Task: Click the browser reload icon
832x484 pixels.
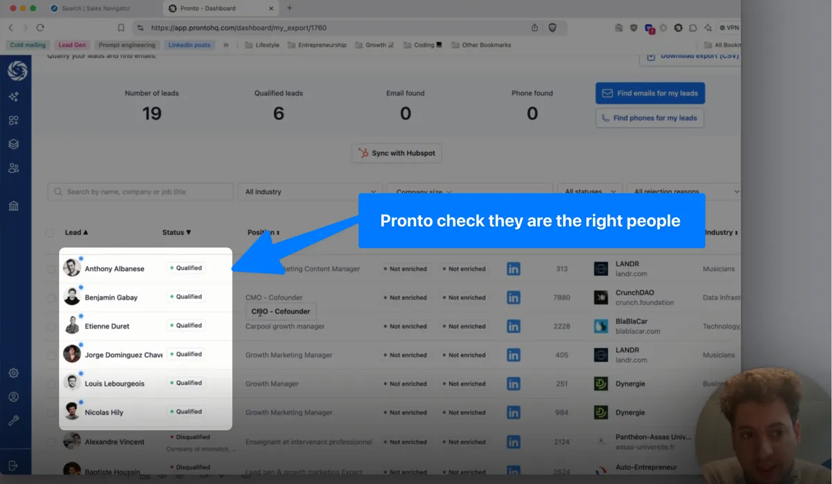Action: [x=40, y=28]
